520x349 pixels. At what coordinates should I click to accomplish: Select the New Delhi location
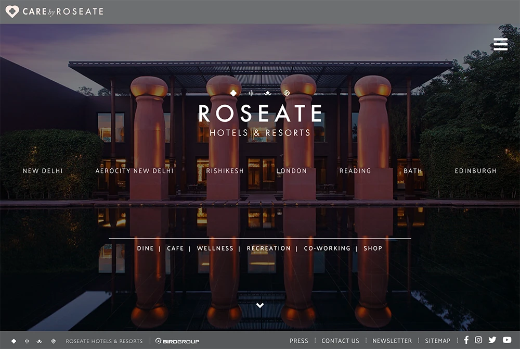[43, 171]
